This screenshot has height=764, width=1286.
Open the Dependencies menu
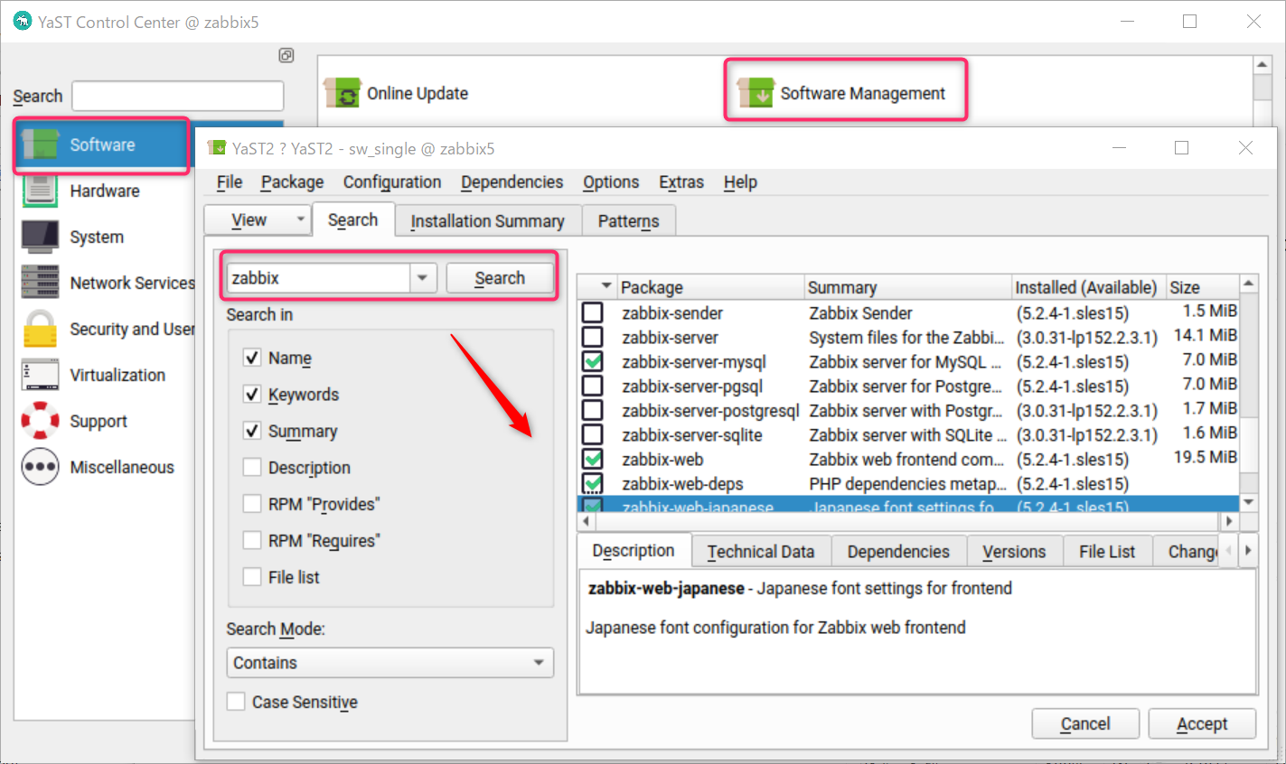coord(512,182)
